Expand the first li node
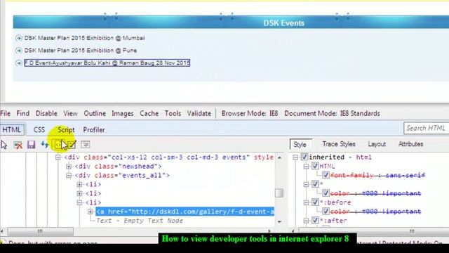Viewport: 449px width, 253px height. 79,184
